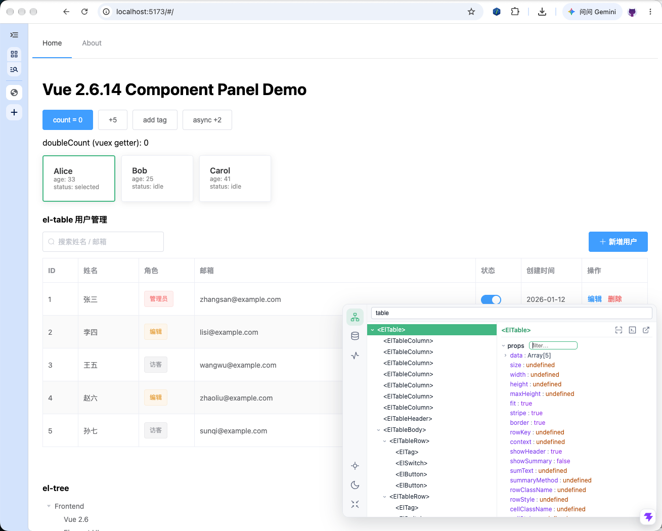The height and width of the screenshot is (531, 662).
Task: Collapse the Frontend tree node
Action: pyautogui.click(x=49, y=506)
